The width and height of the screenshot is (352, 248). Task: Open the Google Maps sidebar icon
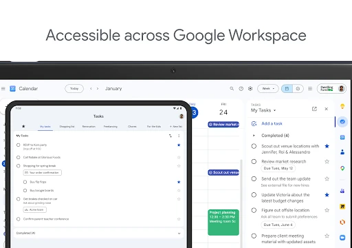coord(342,168)
